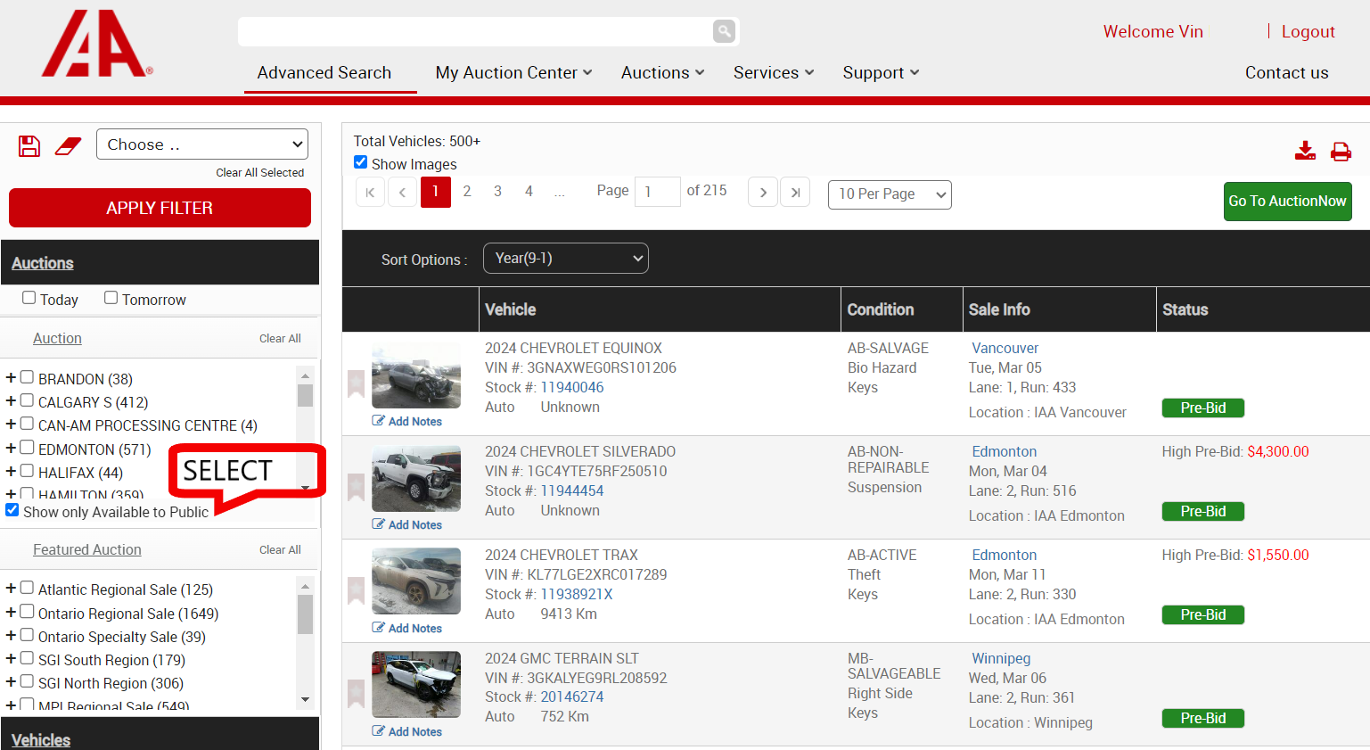
Task: Click the red print icon
Action: (1341, 152)
